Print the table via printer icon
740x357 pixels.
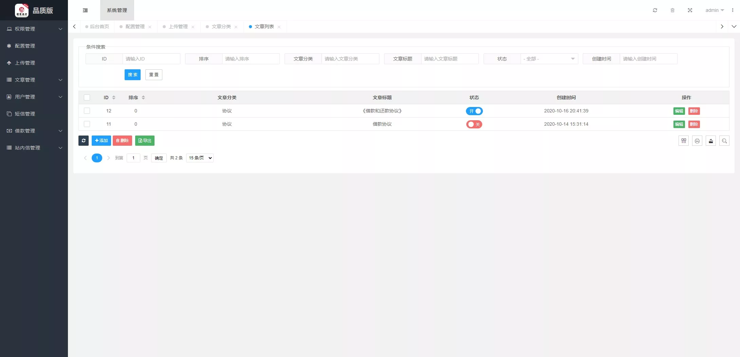click(697, 141)
